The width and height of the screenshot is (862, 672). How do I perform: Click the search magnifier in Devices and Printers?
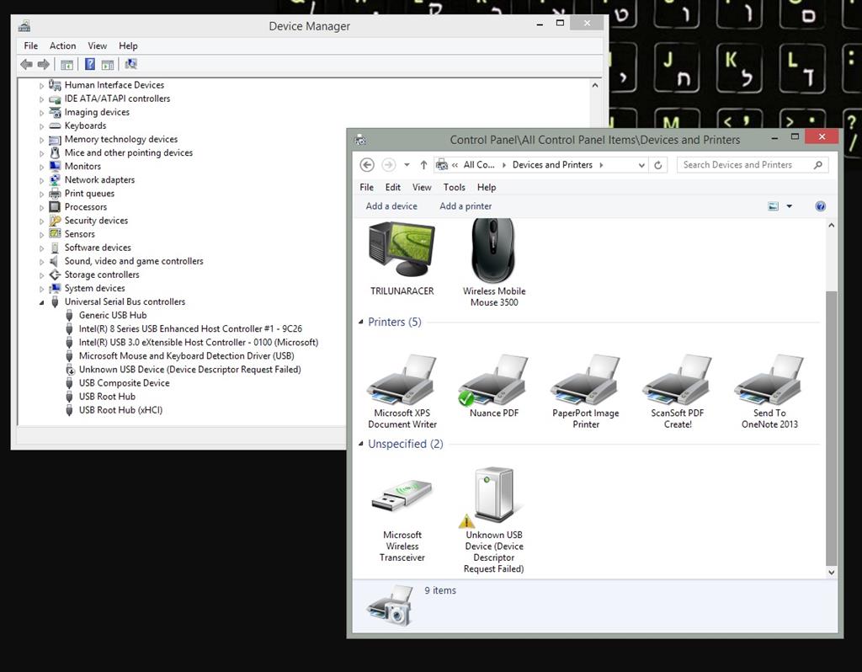[x=818, y=165]
